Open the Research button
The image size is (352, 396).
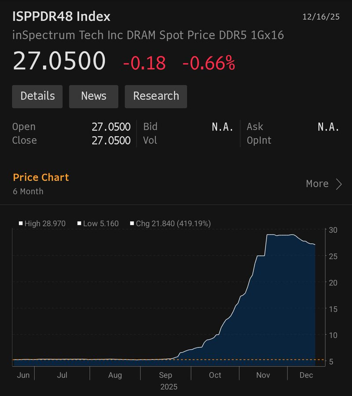point(156,96)
